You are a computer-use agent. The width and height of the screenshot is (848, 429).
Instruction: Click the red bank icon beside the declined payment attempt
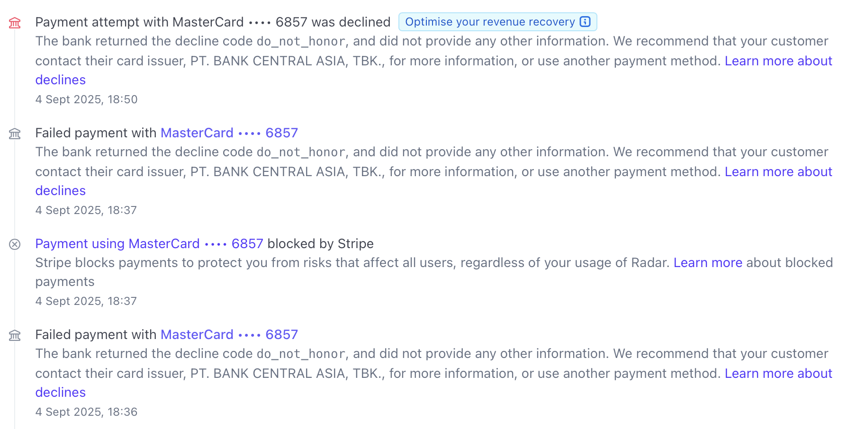pyautogui.click(x=15, y=23)
